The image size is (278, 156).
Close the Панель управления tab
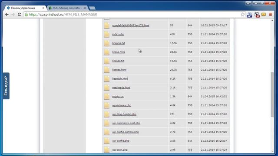click(x=43, y=8)
